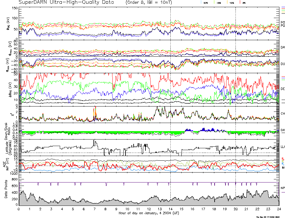Click the timestamp Thu Sep 23 2004
Screen dimensions: 285x218
[268, 217]
